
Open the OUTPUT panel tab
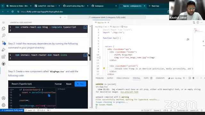[x=110, y=78]
